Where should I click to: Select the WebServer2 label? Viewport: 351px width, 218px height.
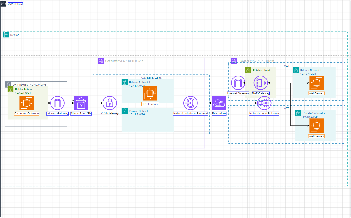(317, 136)
